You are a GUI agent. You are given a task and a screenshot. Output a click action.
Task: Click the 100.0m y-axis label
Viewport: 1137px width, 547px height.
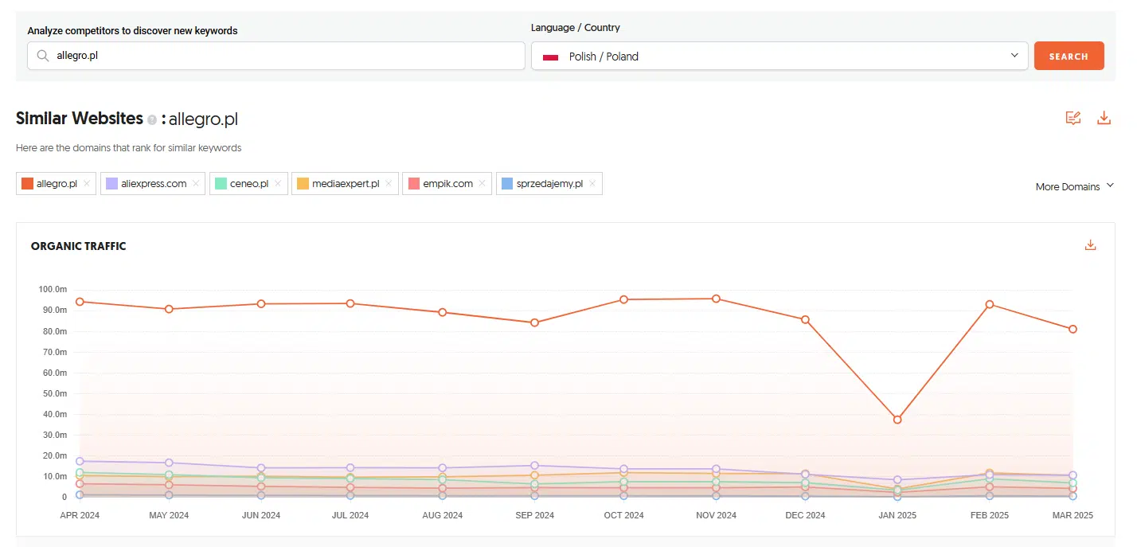[x=53, y=289]
